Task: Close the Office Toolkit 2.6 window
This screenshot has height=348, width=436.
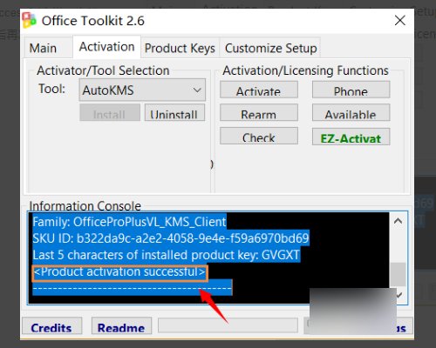Action: pyautogui.click(x=400, y=21)
